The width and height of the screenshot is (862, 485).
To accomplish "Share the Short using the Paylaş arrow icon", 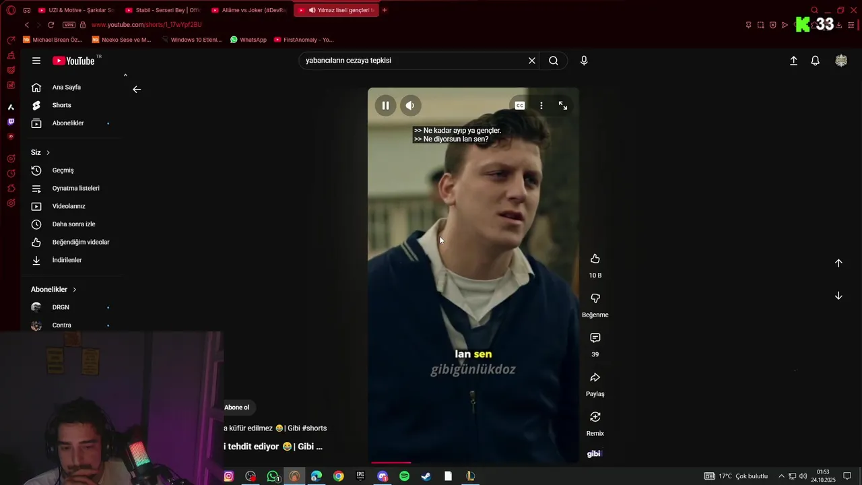I will [595, 378].
